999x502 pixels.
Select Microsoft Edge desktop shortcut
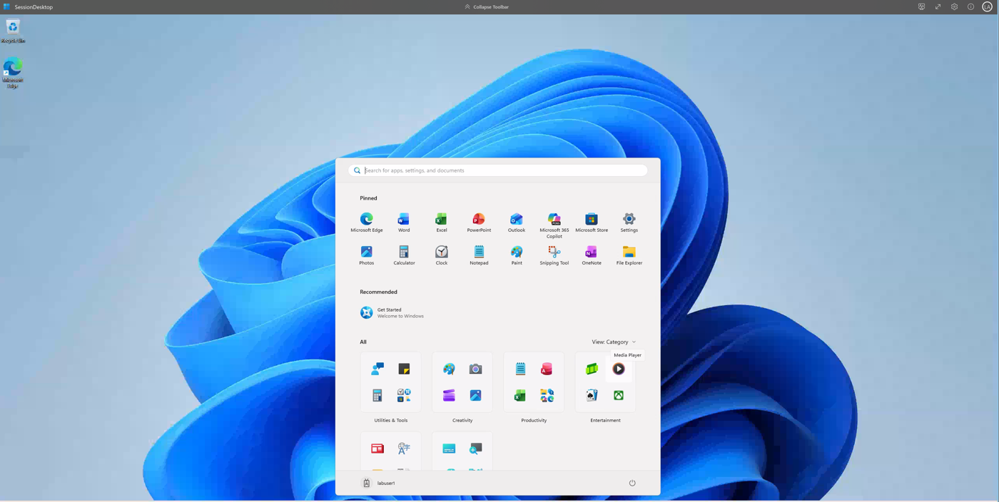pyautogui.click(x=13, y=73)
